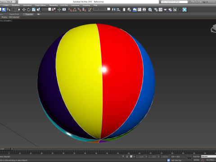Open the Rendering menu

pyautogui.click(x=54, y=5)
